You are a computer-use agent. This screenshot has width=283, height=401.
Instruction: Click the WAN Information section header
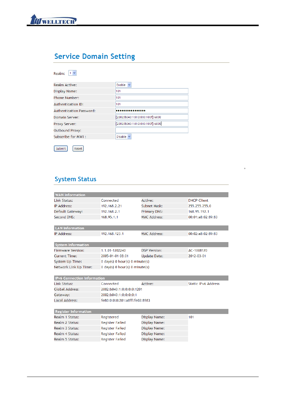click(141, 195)
